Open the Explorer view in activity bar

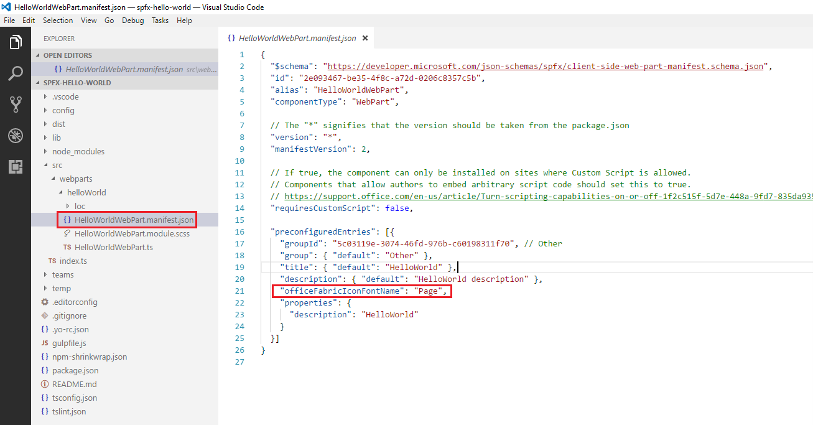tap(16, 43)
